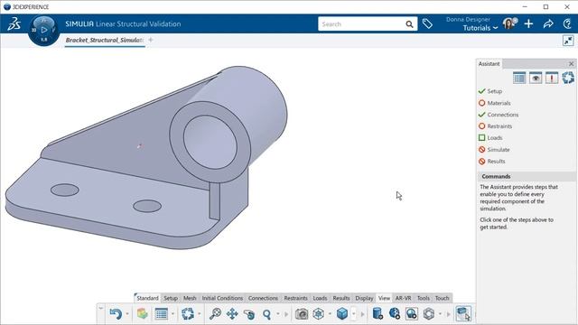
Task: Open the Connections tab
Action: (x=263, y=298)
